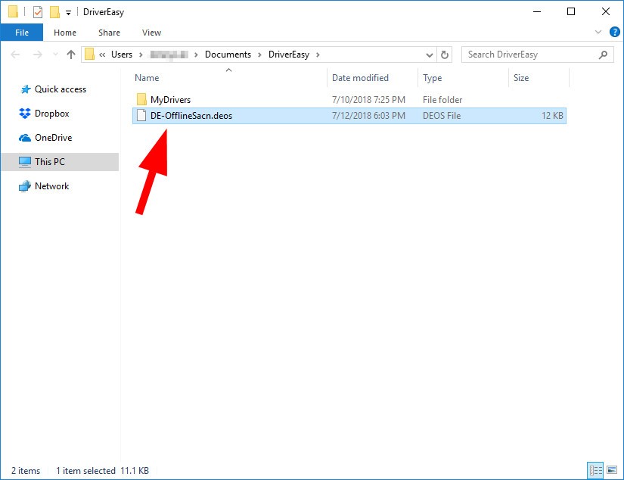
Task: Select the MyDrivers folder name
Action: [170, 100]
